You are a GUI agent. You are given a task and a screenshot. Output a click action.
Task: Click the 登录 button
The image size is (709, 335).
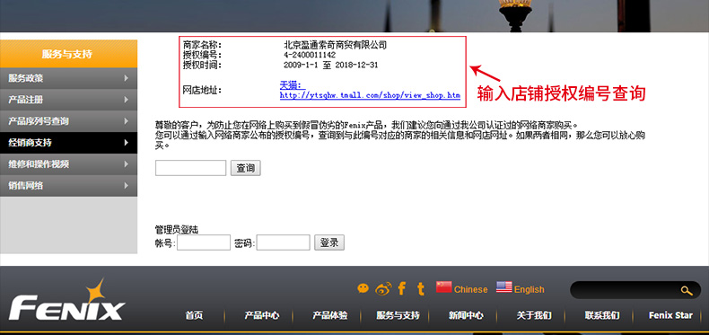pyautogui.click(x=329, y=242)
